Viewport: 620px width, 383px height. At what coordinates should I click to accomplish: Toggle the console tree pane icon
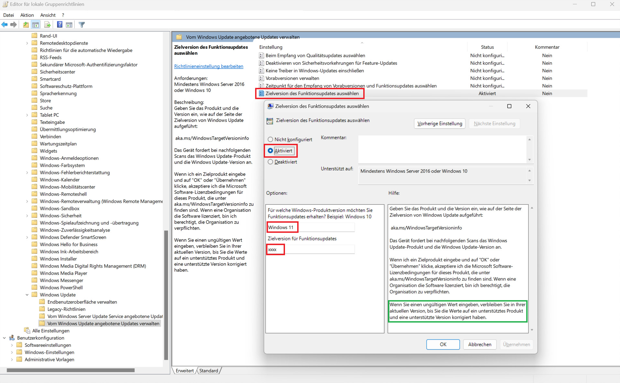pyautogui.click(x=36, y=25)
